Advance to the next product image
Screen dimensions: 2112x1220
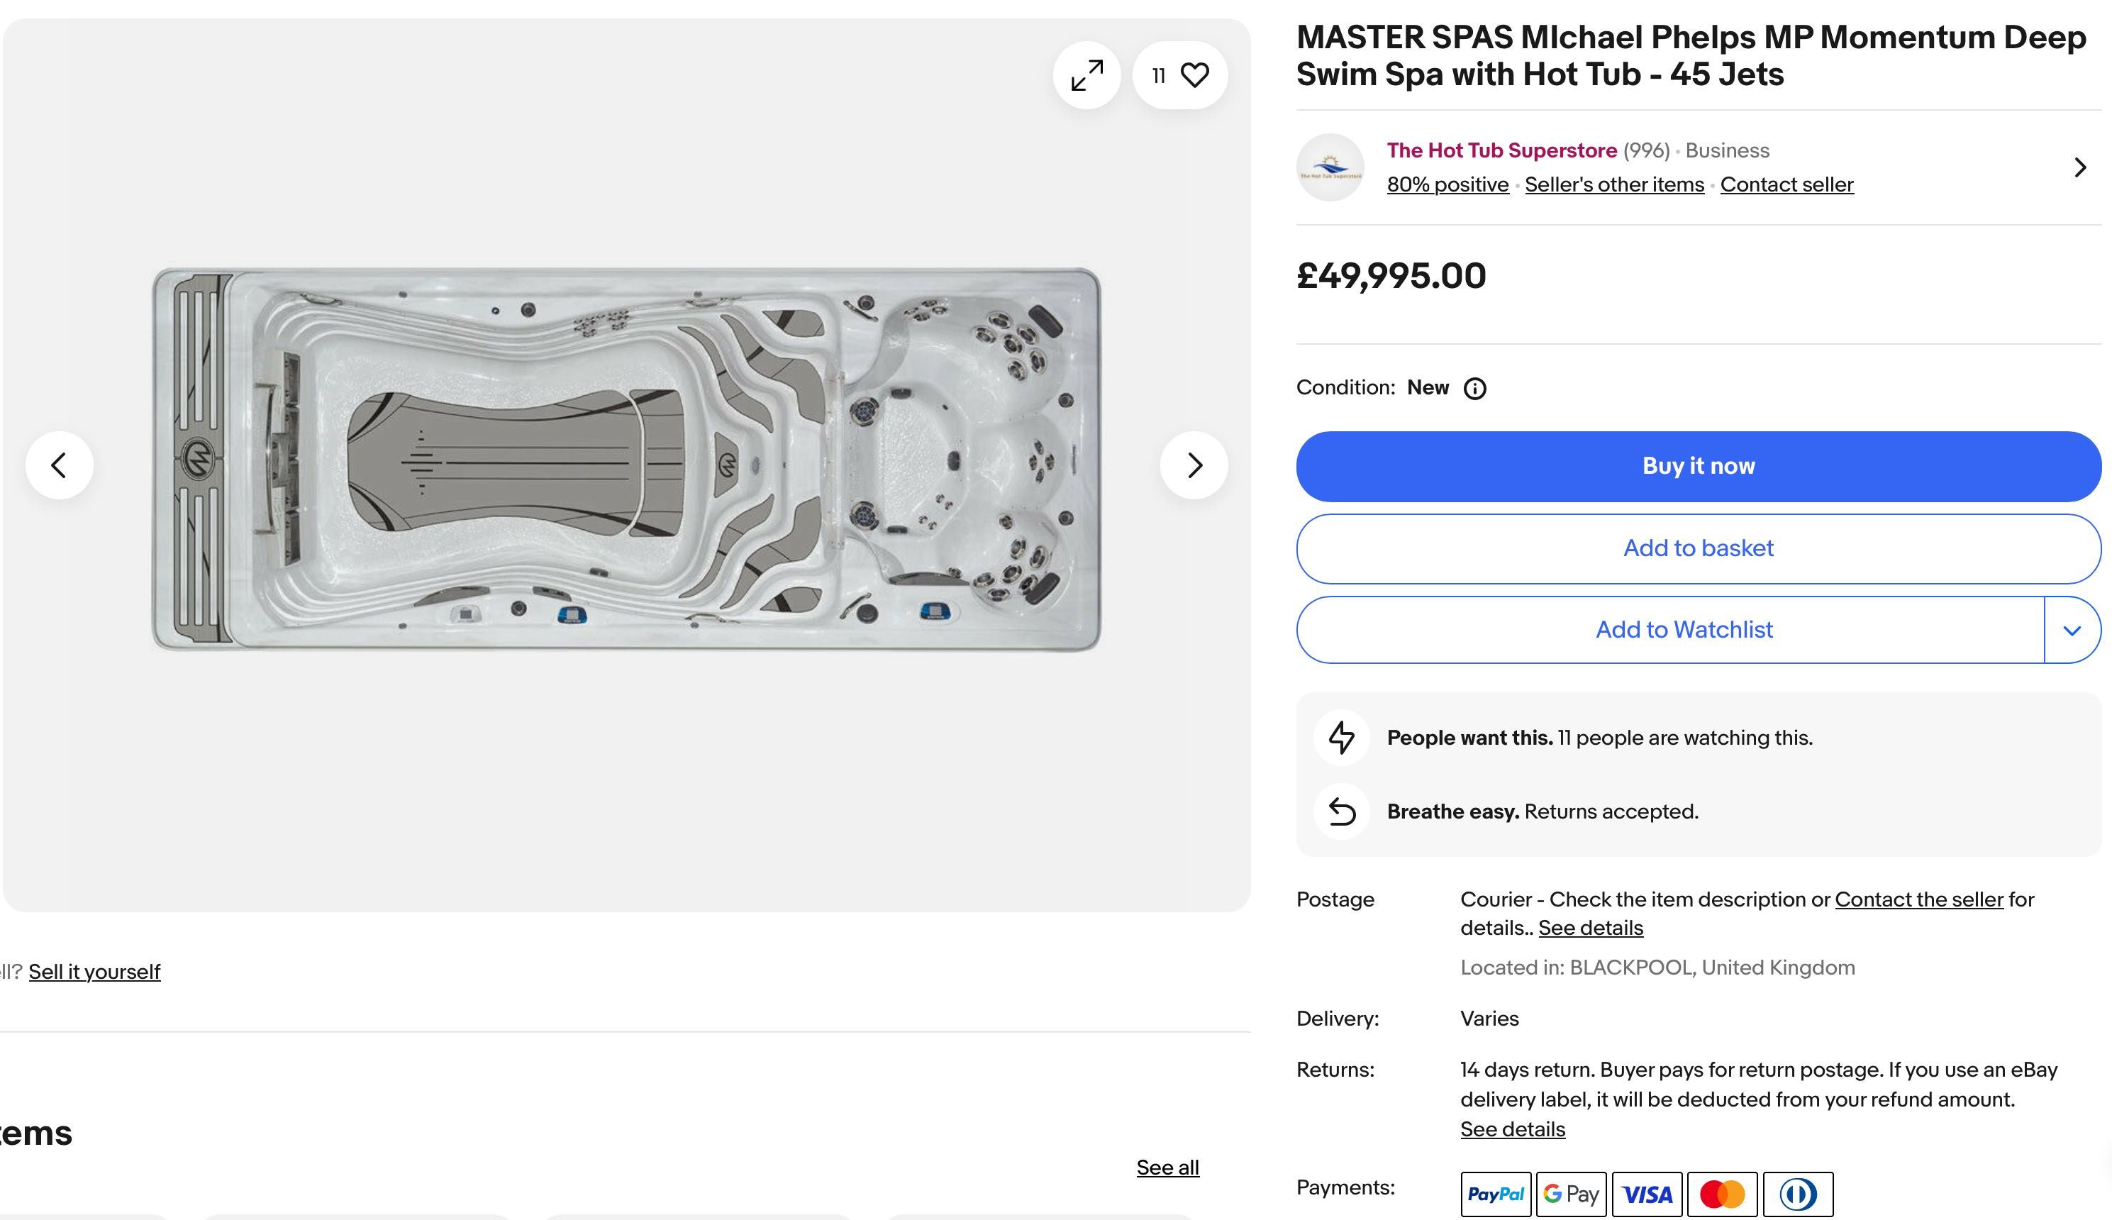[x=1194, y=465]
